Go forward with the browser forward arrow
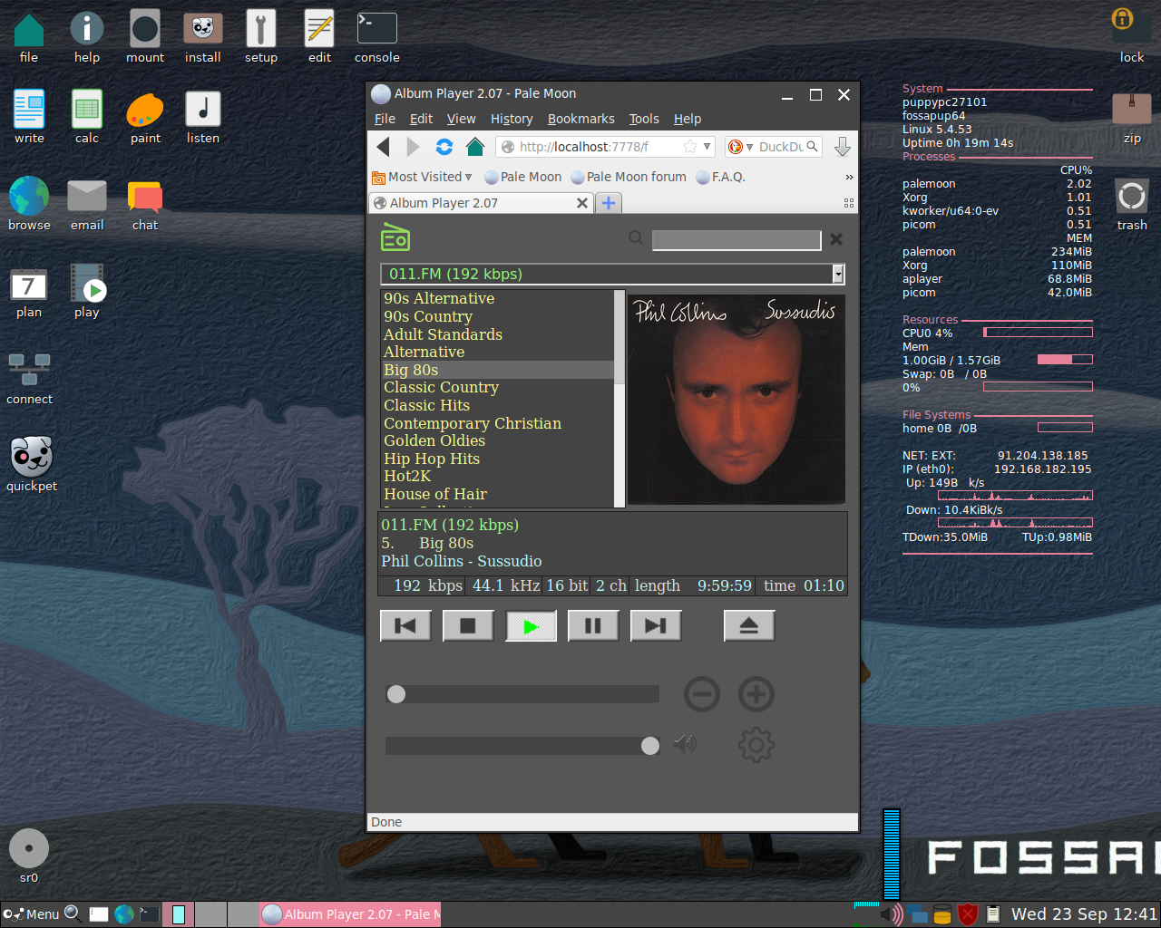This screenshot has height=928, width=1161. [413, 147]
